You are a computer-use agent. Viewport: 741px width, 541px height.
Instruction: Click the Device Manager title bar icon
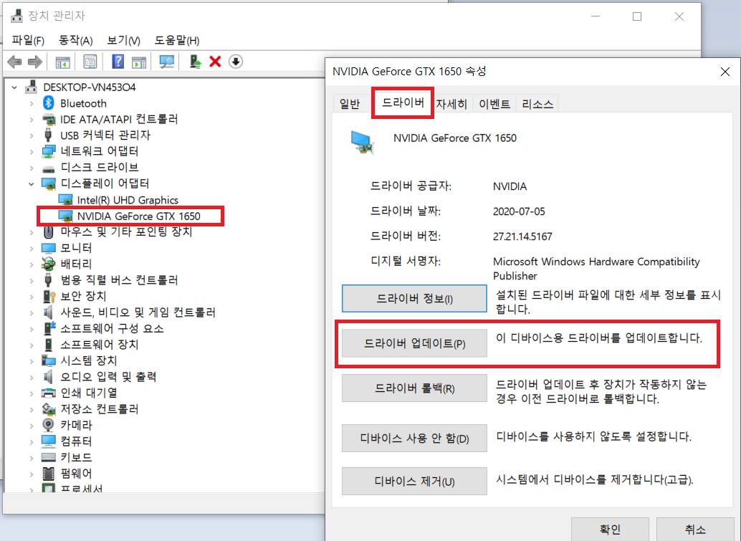click(x=16, y=16)
